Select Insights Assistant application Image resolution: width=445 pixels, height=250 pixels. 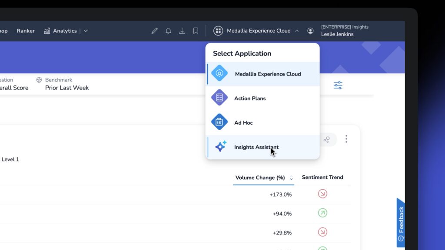(x=263, y=147)
